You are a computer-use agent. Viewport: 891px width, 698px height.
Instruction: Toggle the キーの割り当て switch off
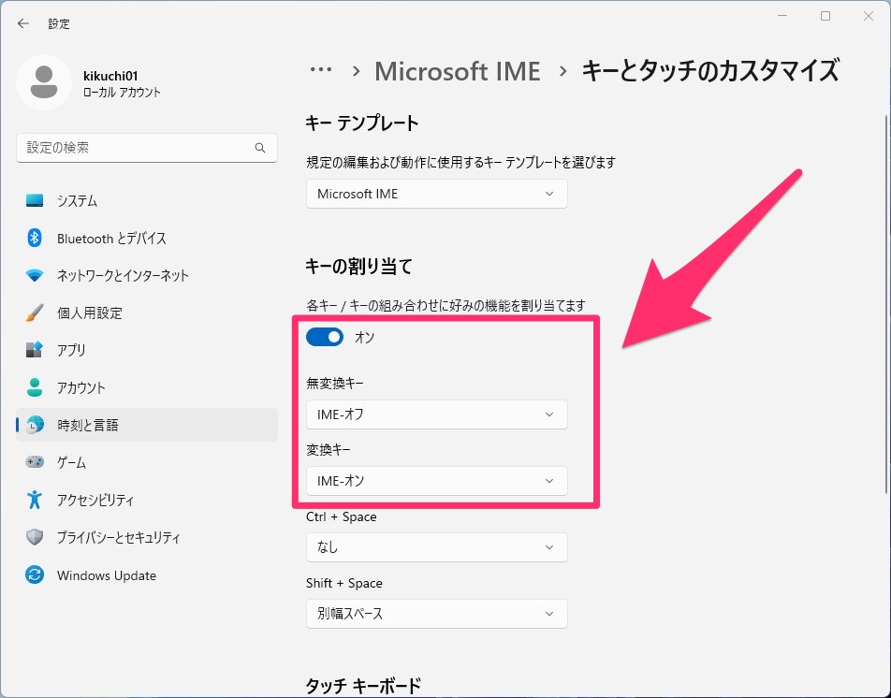325,337
